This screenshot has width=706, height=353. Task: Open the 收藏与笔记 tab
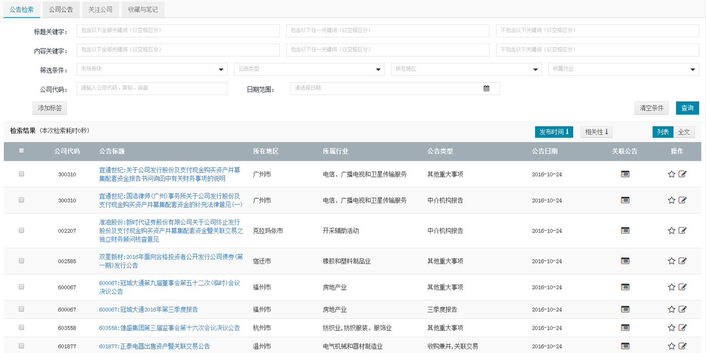(143, 10)
